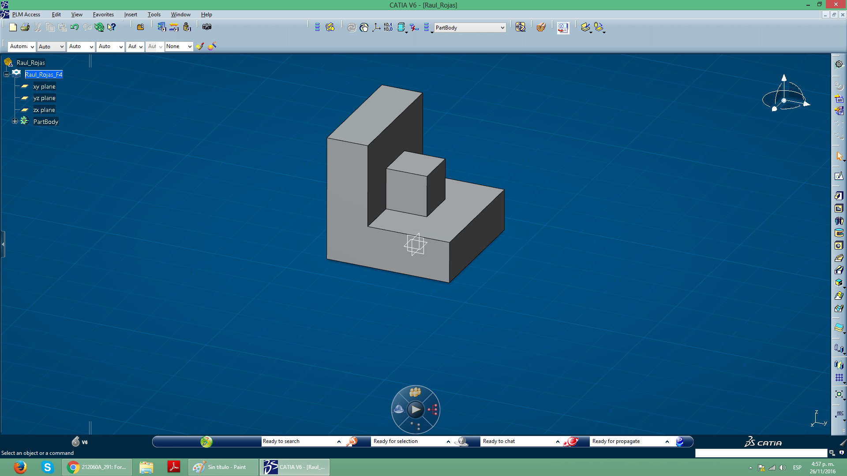
Task: Expand the Ready for selection list
Action: pyautogui.click(x=448, y=441)
